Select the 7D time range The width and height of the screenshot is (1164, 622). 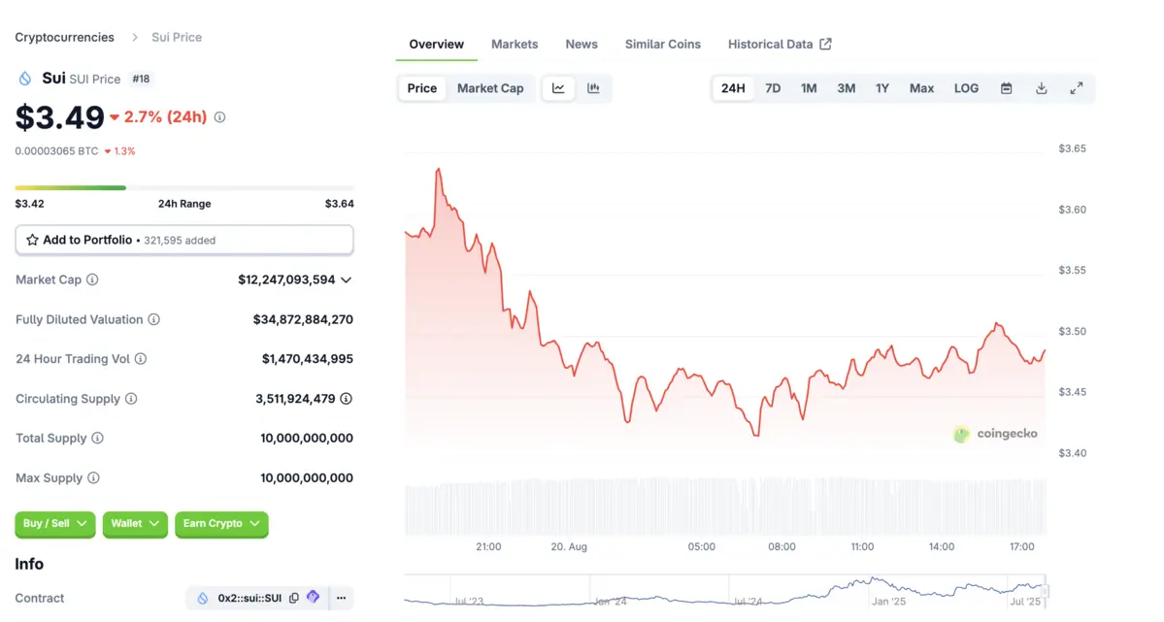(x=773, y=88)
